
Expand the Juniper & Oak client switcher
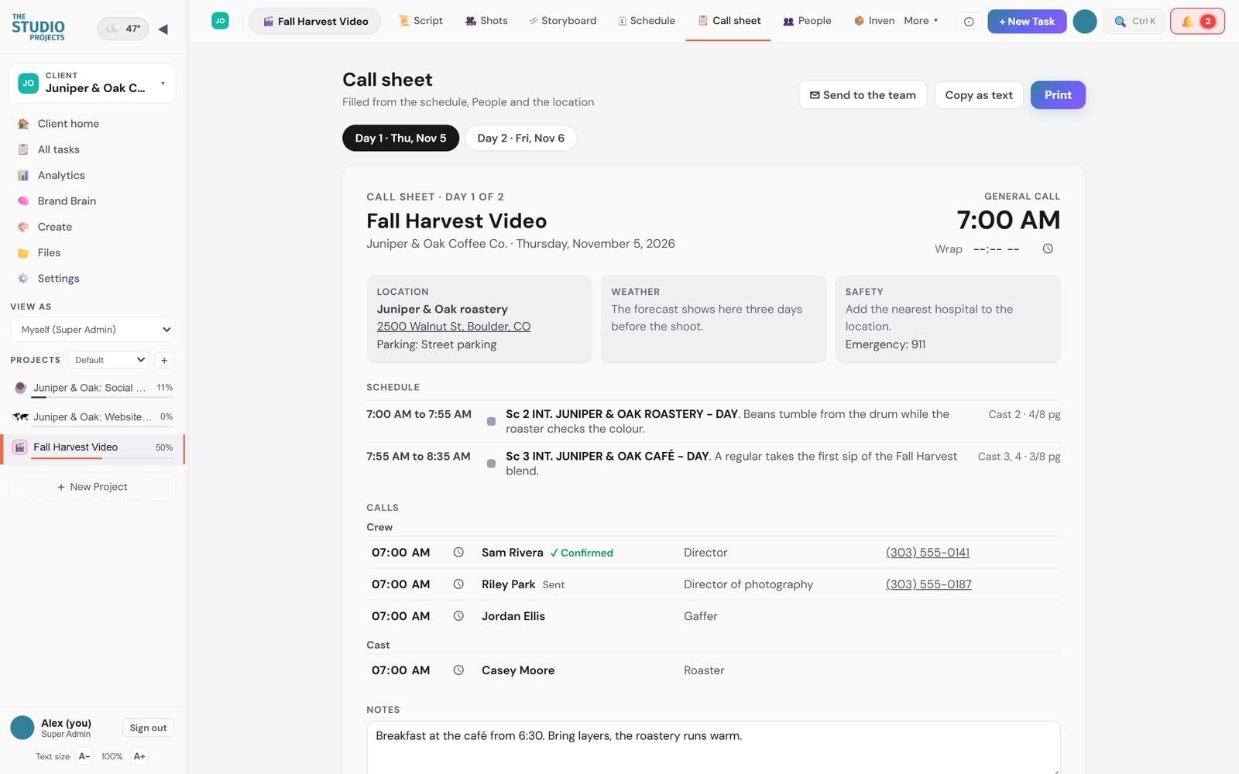[x=92, y=83]
